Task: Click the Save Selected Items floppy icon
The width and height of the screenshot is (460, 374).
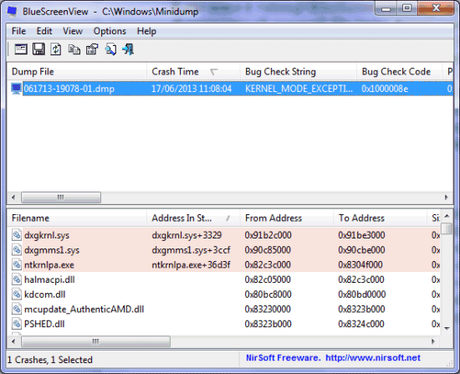Action: click(38, 49)
